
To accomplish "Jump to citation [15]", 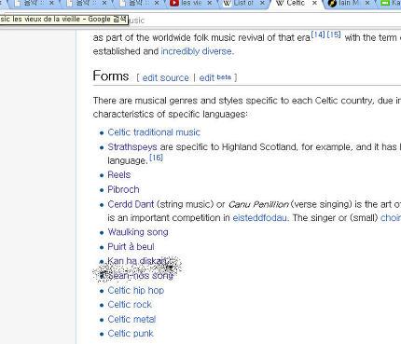I will tap(334, 34).
